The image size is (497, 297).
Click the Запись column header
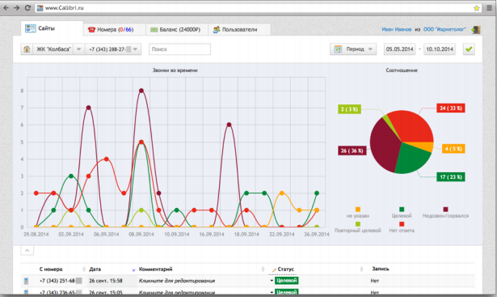click(x=381, y=269)
